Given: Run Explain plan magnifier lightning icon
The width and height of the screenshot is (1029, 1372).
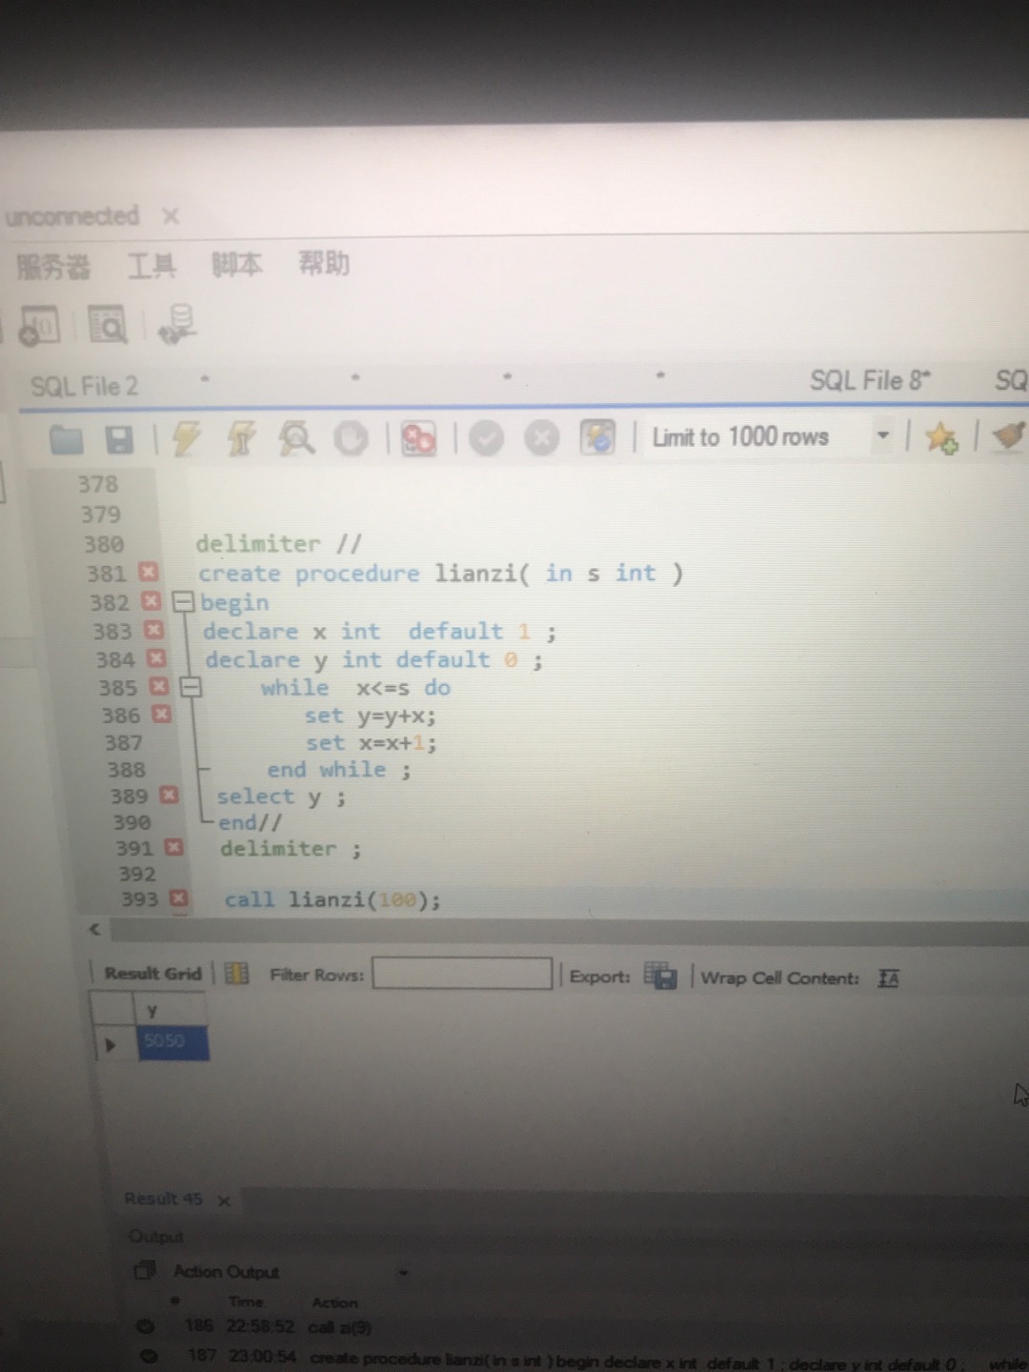Looking at the screenshot, I should tap(296, 438).
